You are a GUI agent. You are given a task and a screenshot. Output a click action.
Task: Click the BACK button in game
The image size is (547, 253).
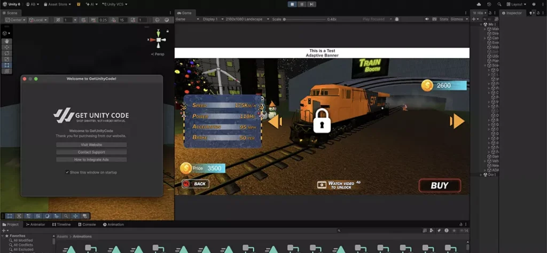click(x=196, y=184)
